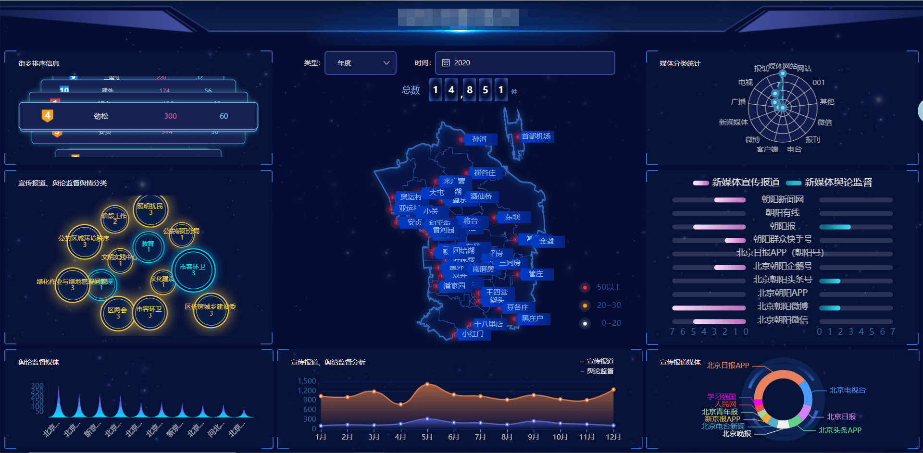Click the 团结湖 map label
The height and width of the screenshot is (453, 923).
463,251
